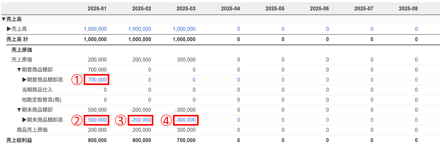Collapse the 期末商品棚卸 group

click(19, 110)
